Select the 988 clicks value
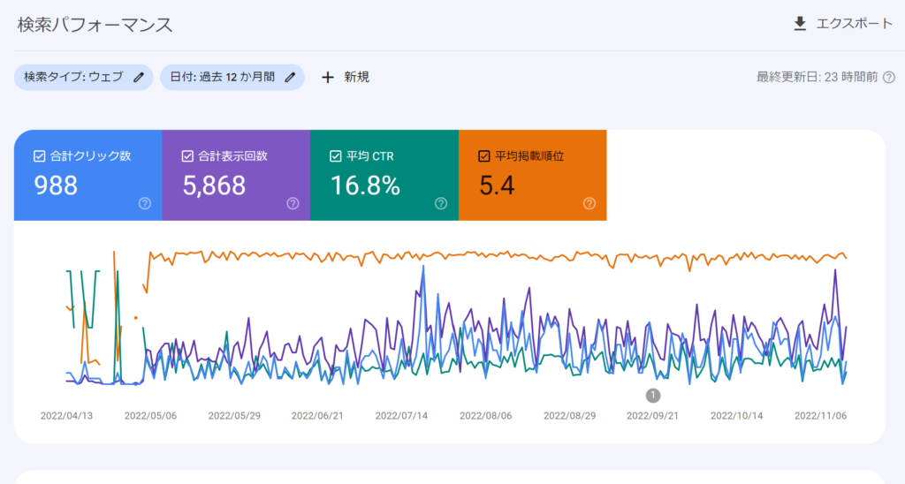The image size is (905, 484). pyautogui.click(x=56, y=185)
